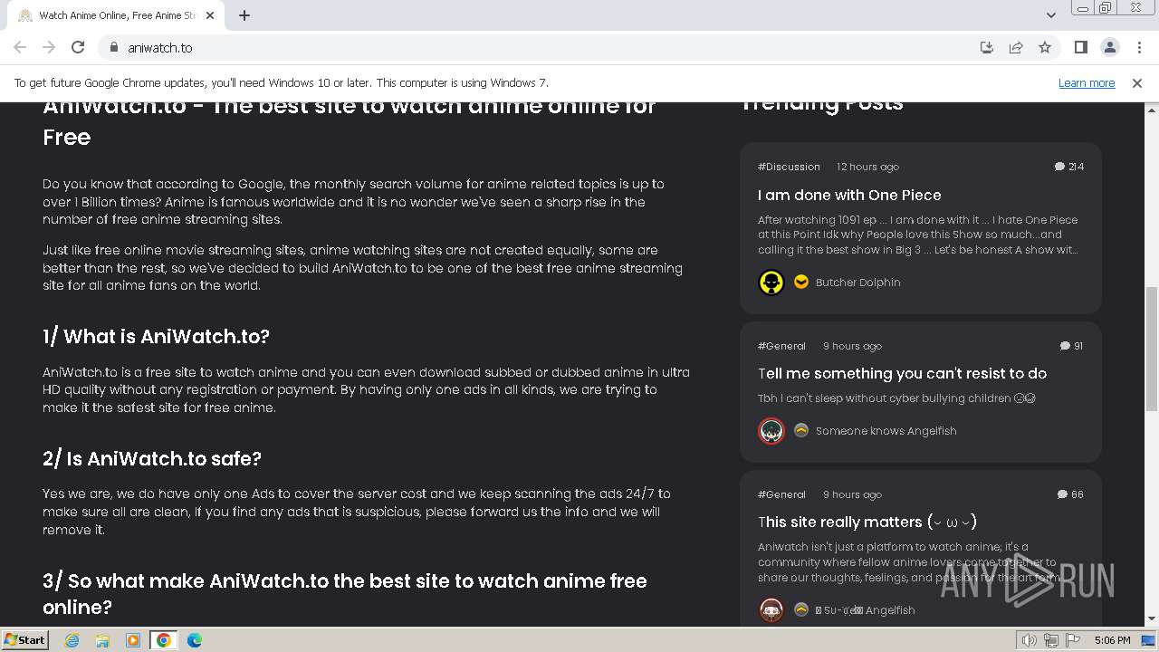View site lock information icon
This screenshot has width=1159, height=652.
[113, 47]
